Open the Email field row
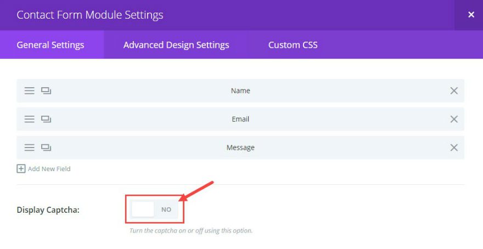The height and width of the screenshot is (249, 483). (240, 119)
